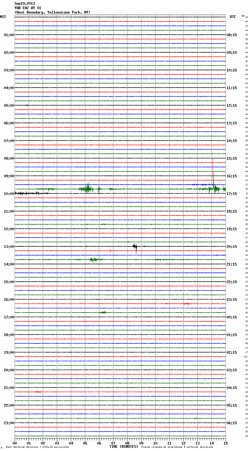The width and height of the screenshot is (249, 451).
Task: Click the 23:00 MST time label
Action: (x=9, y=423)
